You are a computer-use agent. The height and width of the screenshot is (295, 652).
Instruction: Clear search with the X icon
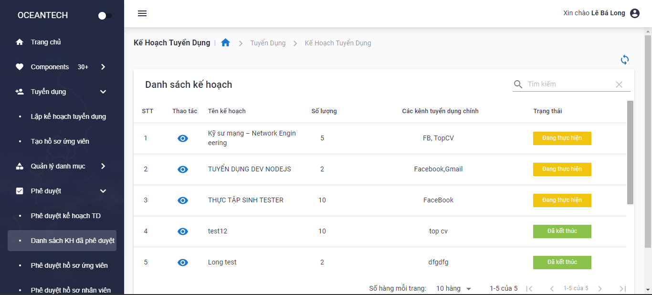[619, 84]
